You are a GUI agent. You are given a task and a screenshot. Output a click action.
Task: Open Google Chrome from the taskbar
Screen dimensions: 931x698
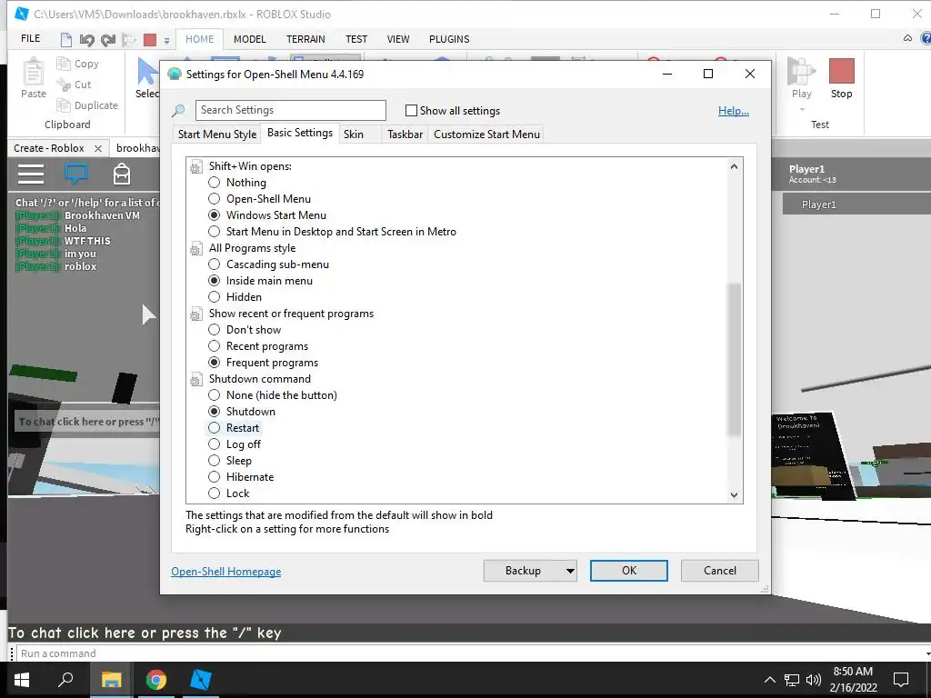coord(156,680)
